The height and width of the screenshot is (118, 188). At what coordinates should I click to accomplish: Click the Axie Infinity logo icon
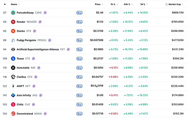[13, 95]
